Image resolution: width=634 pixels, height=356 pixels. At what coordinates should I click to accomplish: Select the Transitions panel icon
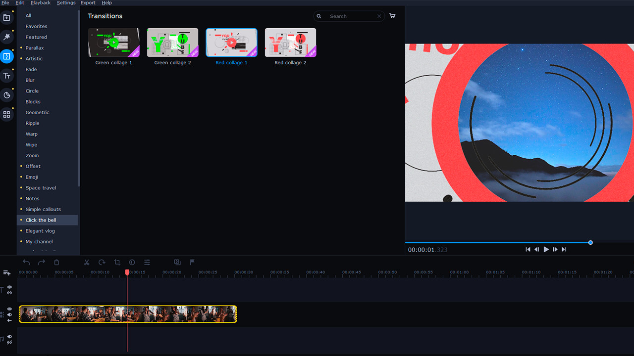6,56
